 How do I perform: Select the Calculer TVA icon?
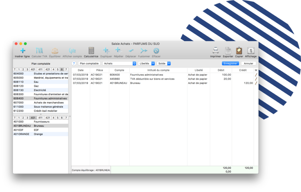[39, 51]
